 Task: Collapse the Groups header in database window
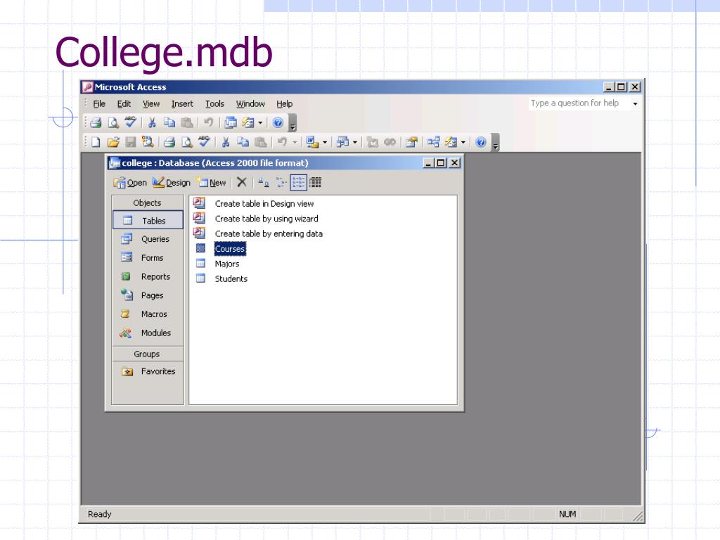pyautogui.click(x=148, y=354)
